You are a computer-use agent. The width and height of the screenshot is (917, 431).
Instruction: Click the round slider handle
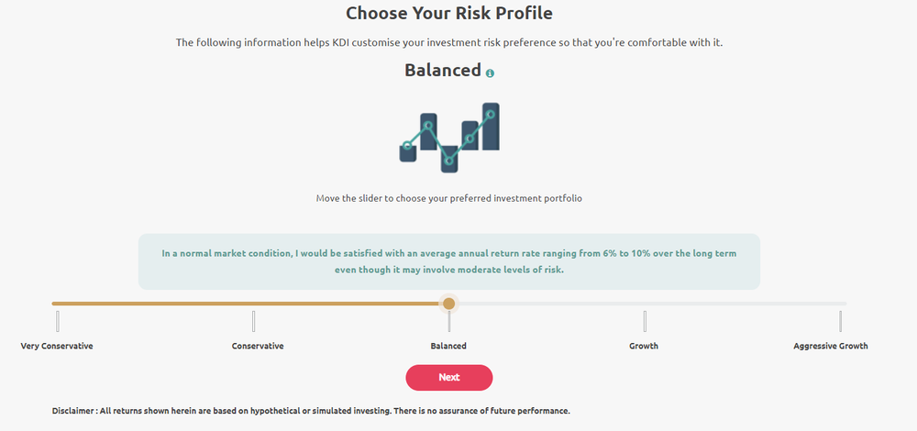[448, 304]
